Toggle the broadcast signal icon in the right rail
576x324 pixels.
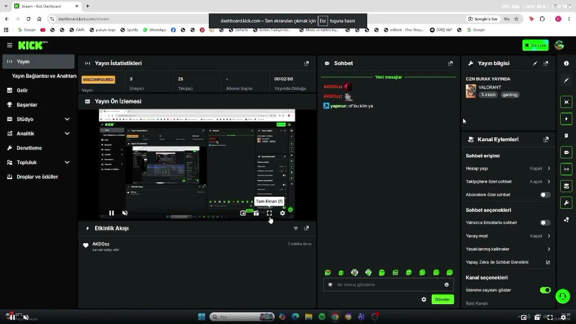tap(567, 169)
